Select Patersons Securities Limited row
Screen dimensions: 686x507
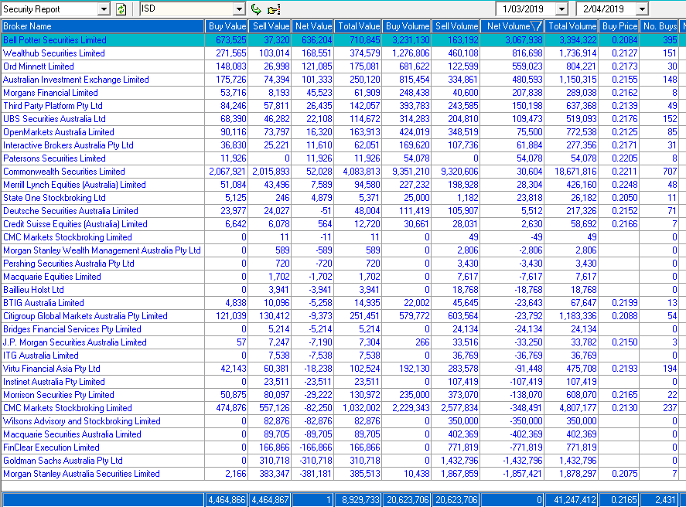coord(343,158)
